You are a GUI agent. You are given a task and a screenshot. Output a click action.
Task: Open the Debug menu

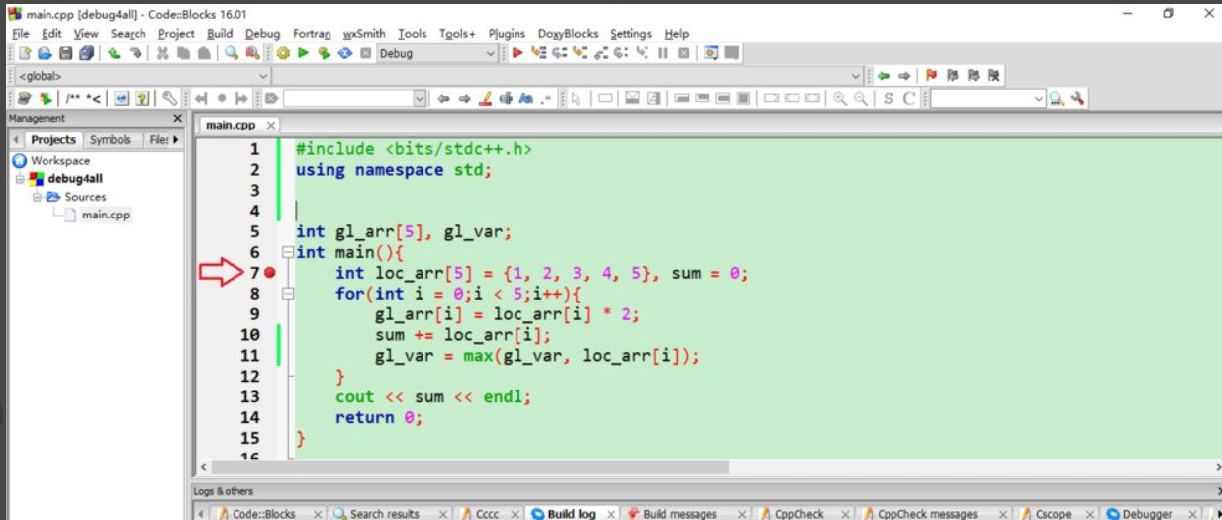[263, 33]
